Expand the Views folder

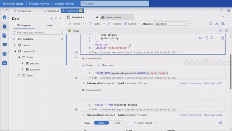click(18, 75)
